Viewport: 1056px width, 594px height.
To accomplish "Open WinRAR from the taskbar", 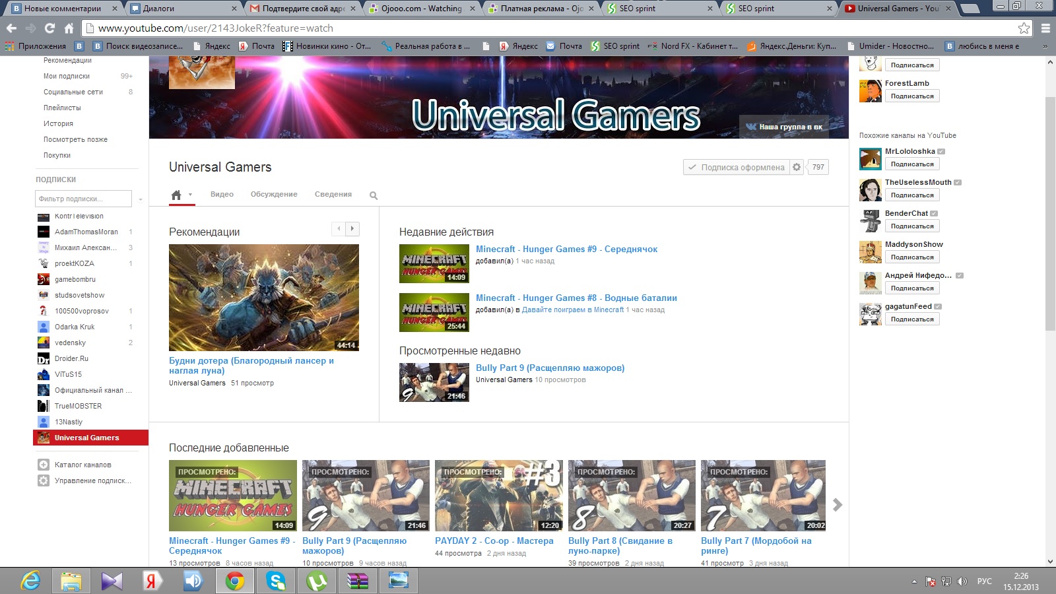I will coord(357,581).
